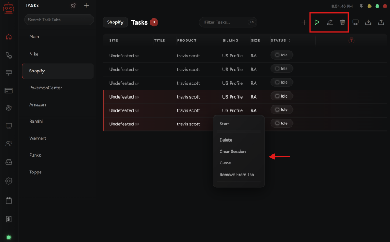Click the pushpin icon near clock
The width and height of the screenshot is (390, 242).
pos(361,6)
